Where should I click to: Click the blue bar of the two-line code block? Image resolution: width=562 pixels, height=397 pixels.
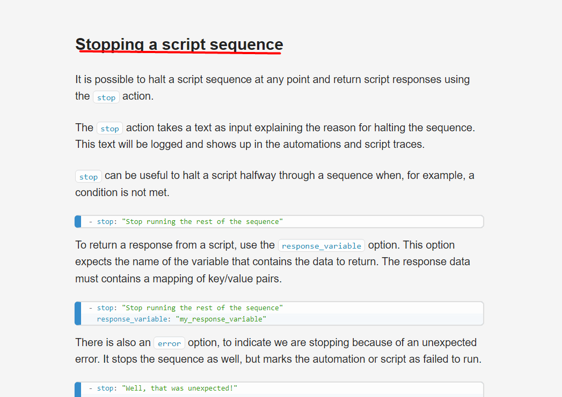coord(78,313)
